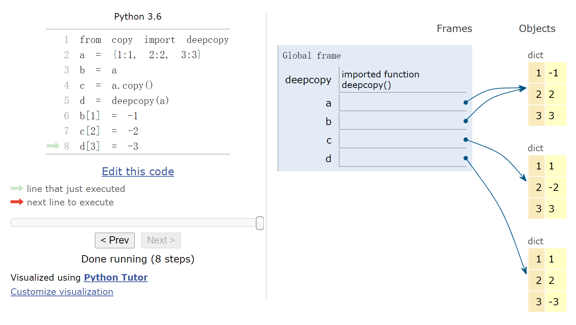This screenshot has width=576, height=325.
Task: Open the Edit this code link
Action: point(138,172)
